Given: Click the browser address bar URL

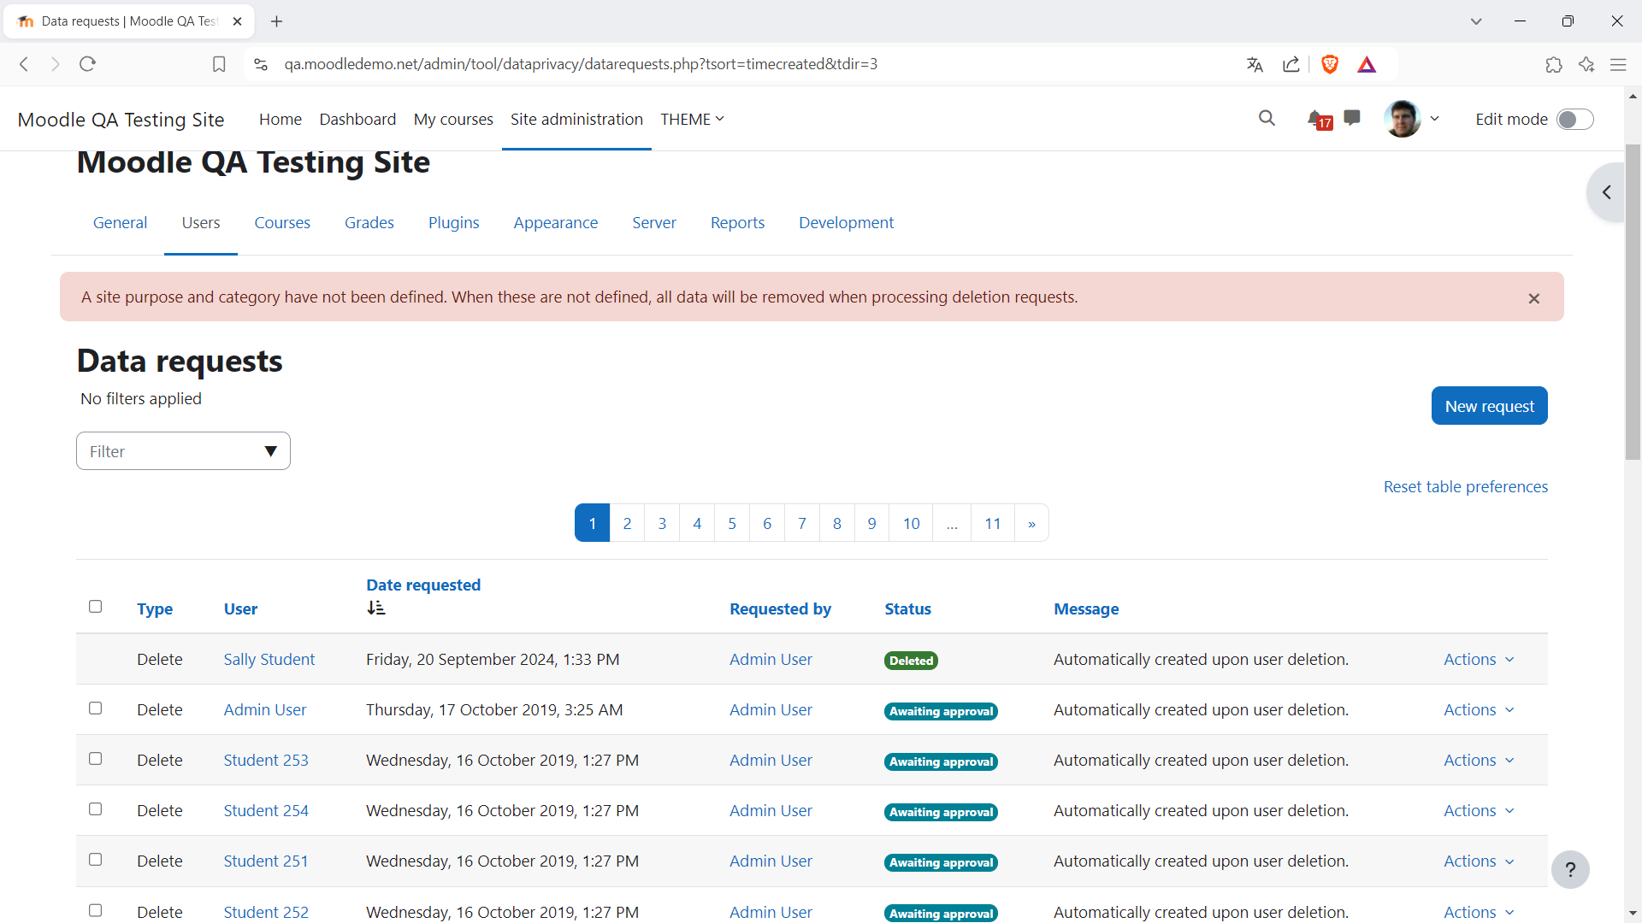Looking at the screenshot, I should [x=581, y=64].
